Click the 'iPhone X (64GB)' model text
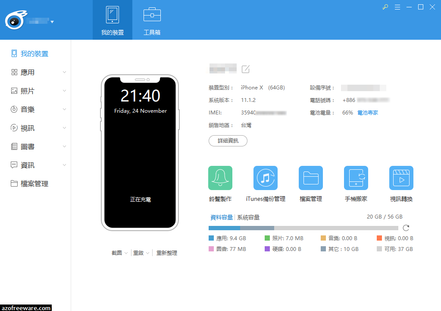The width and height of the screenshot is (441, 311). pos(263,88)
